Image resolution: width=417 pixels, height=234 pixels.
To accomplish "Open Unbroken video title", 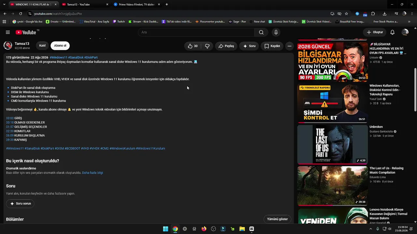I will (x=376, y=127).
